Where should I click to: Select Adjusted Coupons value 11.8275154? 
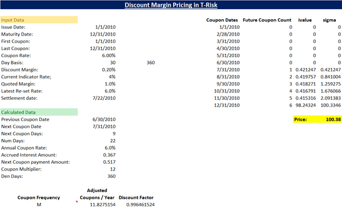tap(103, 205)
